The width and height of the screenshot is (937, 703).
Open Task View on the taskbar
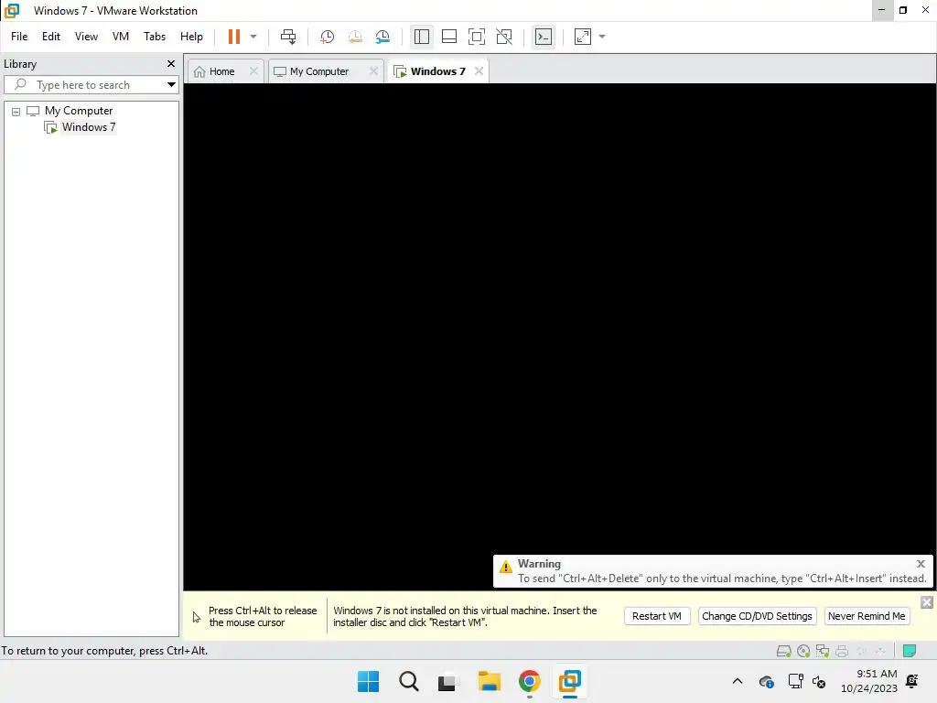coord(447,681)
